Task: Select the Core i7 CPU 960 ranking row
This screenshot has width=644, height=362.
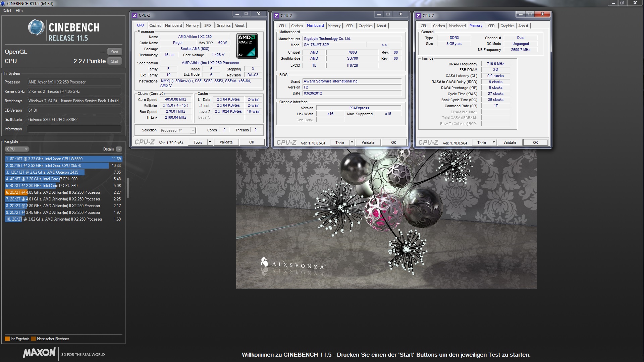Action: [x=63, y=179]
